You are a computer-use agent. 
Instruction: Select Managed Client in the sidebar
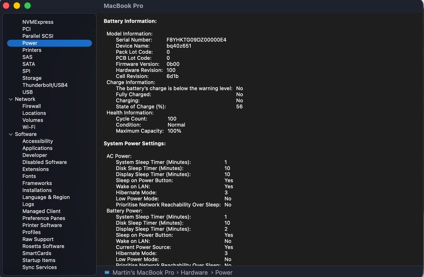coord(42,211)
